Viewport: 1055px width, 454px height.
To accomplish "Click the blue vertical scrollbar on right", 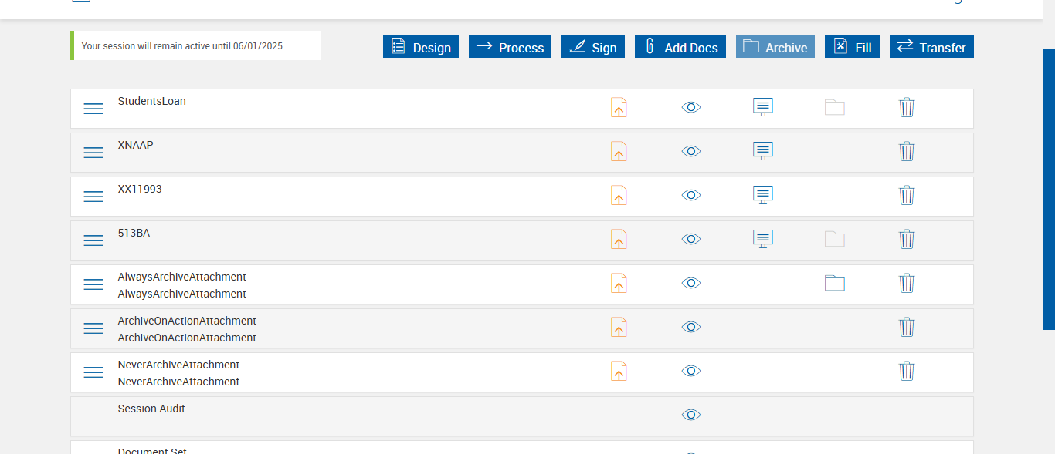I will pos(1049,189).
